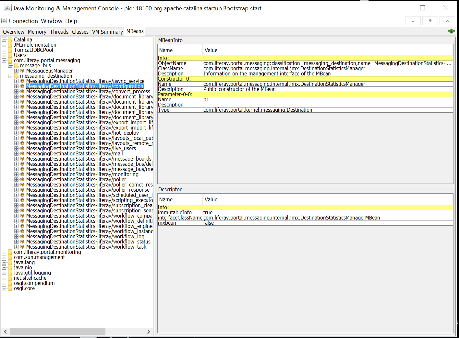Select the MessagingDestinationStatistics-liferay/mail node
This screenshot has width=459, height=338.
click(75, 153)
